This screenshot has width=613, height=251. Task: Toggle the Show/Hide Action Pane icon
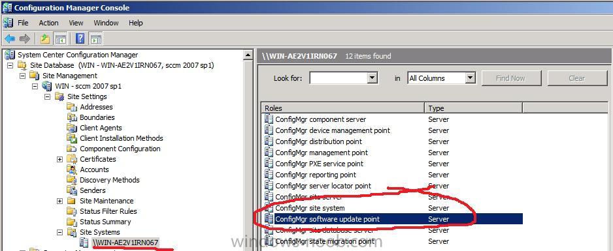tap(96, 38)
